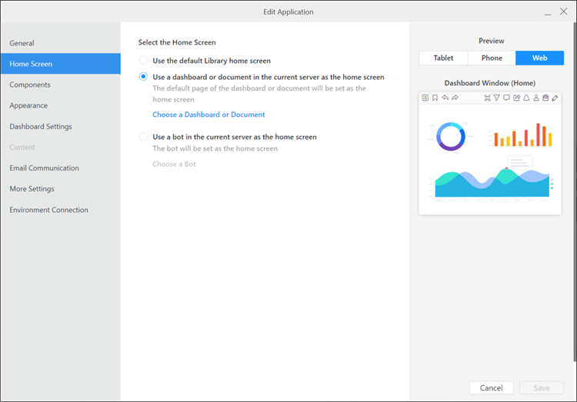Click the filter funnel icon in preview
Viewport: 577px width, 402px height.
(x=497, y=98)
